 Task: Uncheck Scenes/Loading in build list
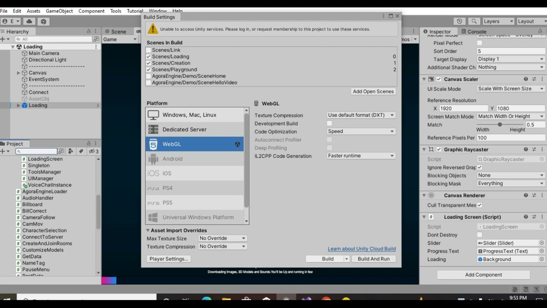click(x=149, y=56)
